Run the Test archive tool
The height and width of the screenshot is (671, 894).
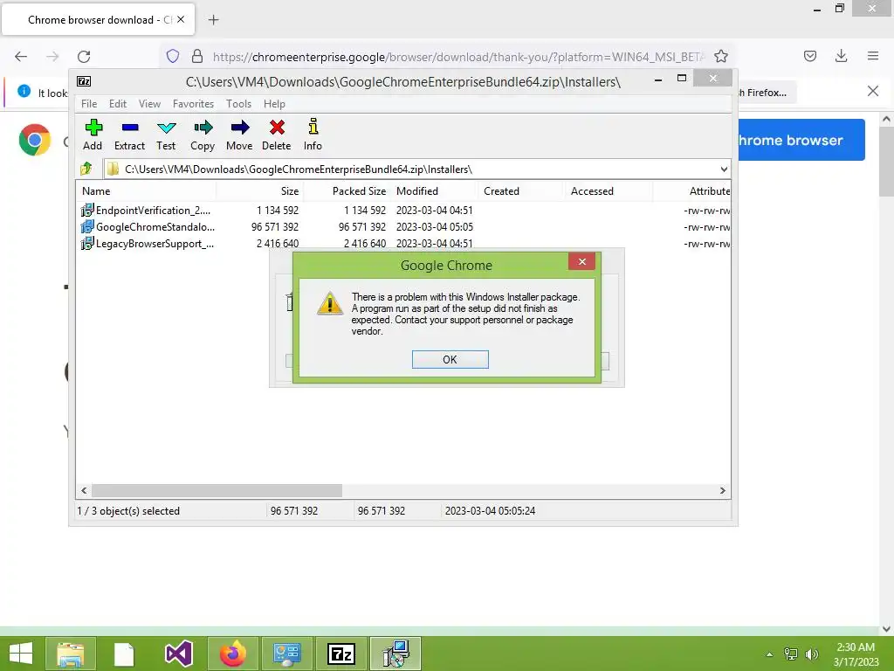point(167,128)
